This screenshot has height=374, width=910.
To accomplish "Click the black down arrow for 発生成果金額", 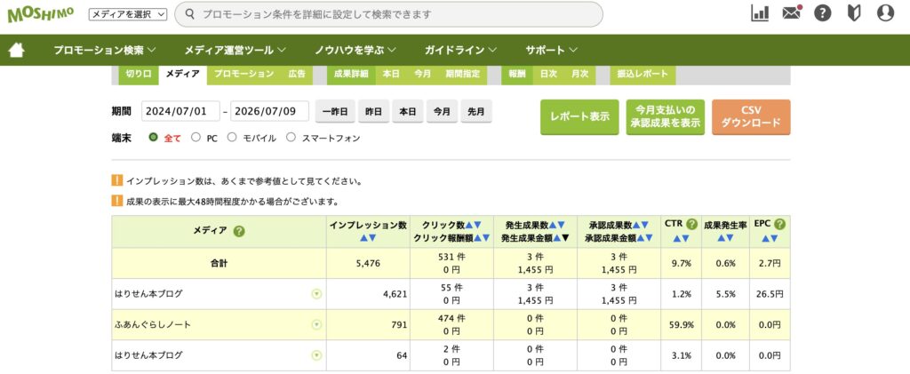I will (x=565, y=238).
